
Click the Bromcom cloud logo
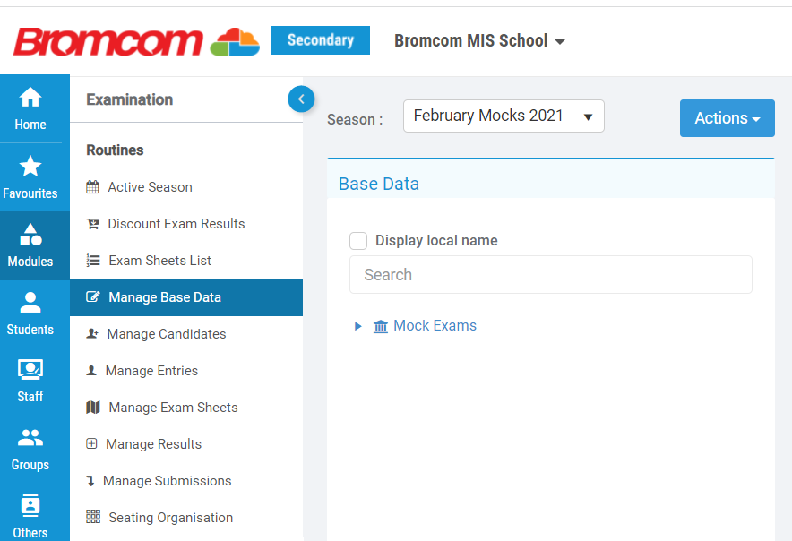(235, 41)
